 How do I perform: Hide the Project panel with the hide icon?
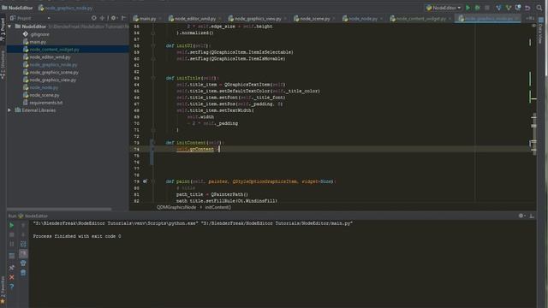point(123,18)
